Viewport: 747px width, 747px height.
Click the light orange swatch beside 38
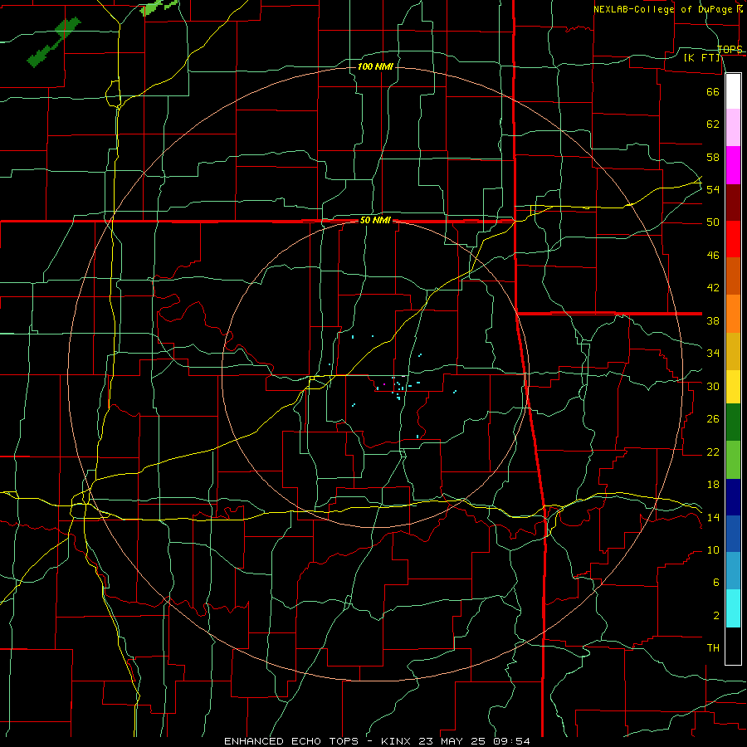tap(733, 314)
